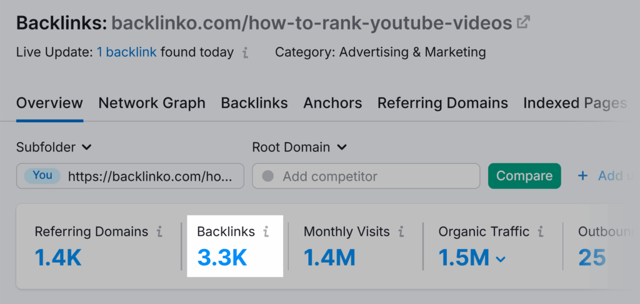Image resolution: width=640 pixels, height=304 pixels.
Task: Open the Referring Domains tab
Action: (x=442, y=103)
